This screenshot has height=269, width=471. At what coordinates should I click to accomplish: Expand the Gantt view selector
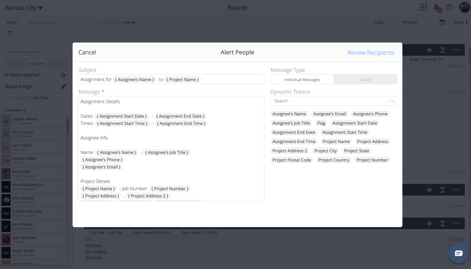[460, 23]
